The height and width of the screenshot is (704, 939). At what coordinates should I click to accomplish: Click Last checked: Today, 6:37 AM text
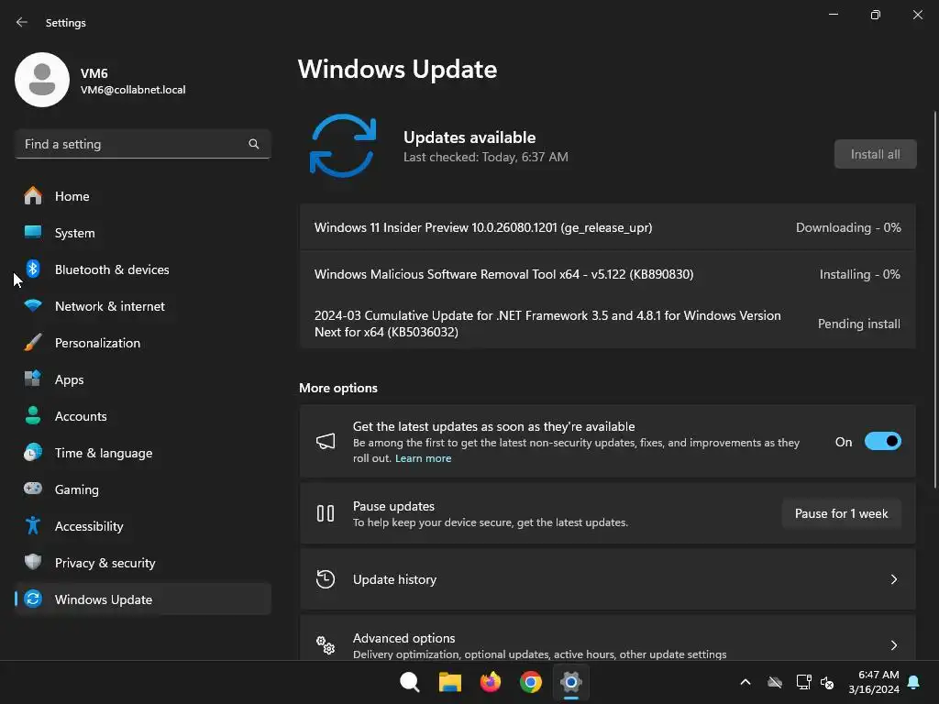(486, 157)
